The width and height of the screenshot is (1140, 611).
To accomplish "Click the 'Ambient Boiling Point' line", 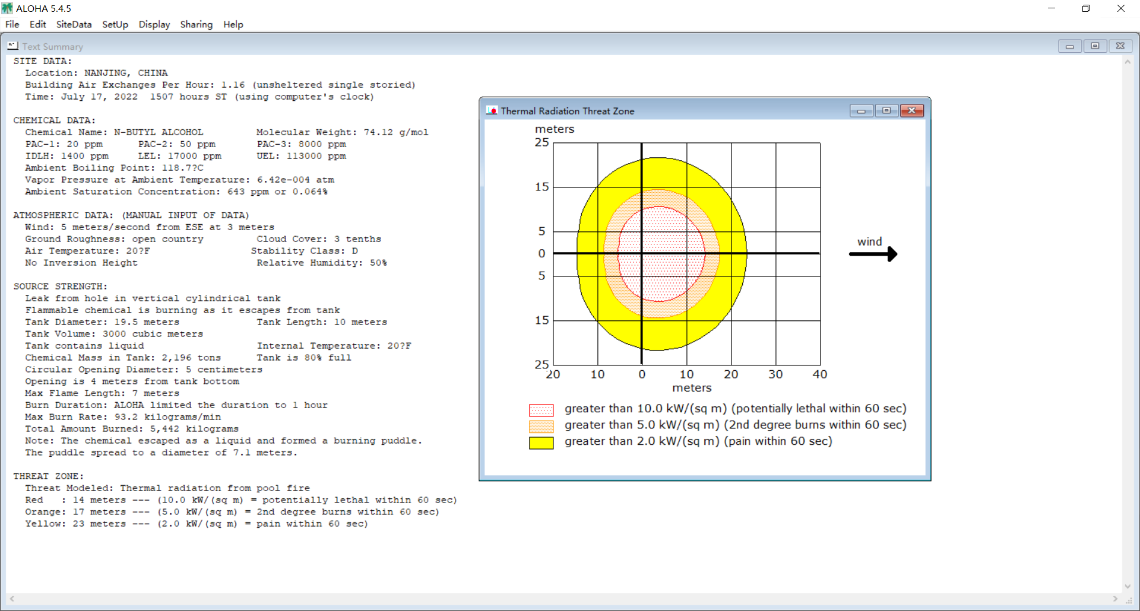I will (114, 168).
